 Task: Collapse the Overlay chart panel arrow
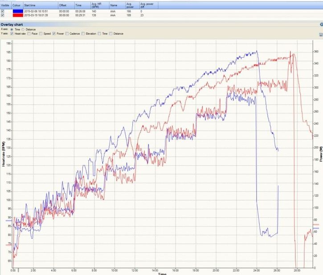[321, 24]
